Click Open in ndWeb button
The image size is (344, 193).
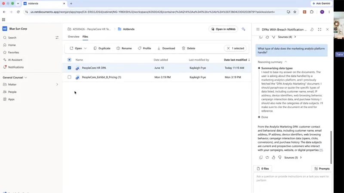(x=223, y=29)
